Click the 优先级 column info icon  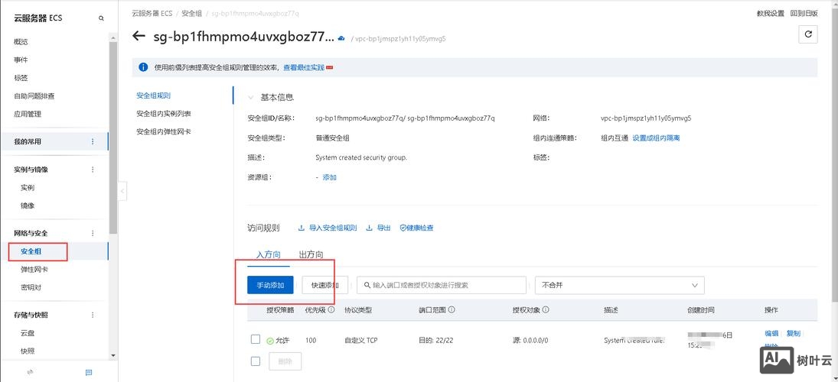tap(331, 309)
